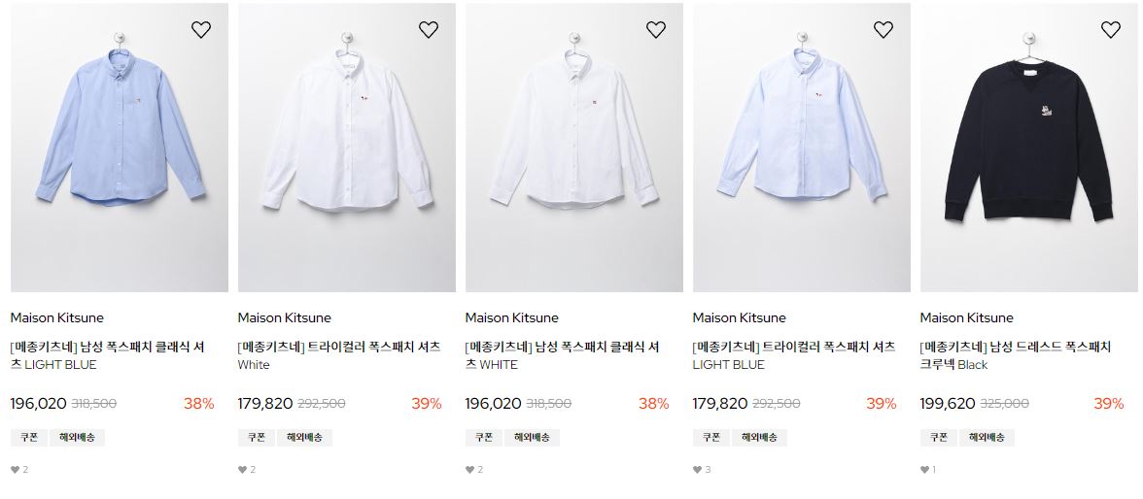Image resolution: width=1143 pixels, height=499 pixels.
Task: Click like count heart under first shirt
Action: 16,470
